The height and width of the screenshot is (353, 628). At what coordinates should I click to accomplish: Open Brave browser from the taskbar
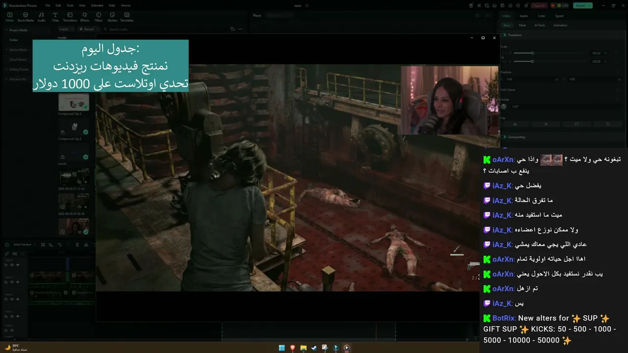click(x=293, y=348)
